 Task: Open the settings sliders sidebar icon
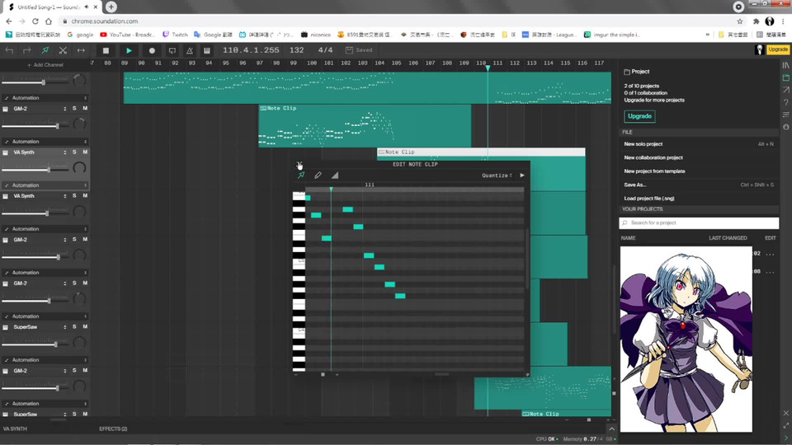point(786,115)
